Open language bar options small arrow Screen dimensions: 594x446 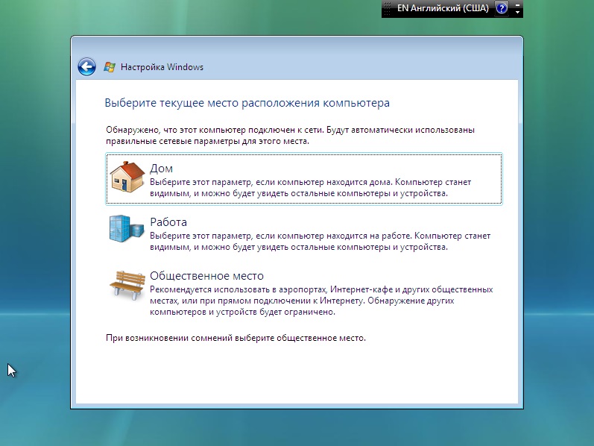[x=517, y=13]
